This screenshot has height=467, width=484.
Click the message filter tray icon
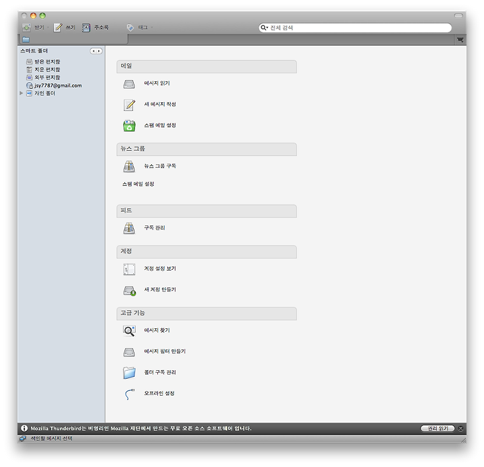pyautogui.click(x=129, y=352)
